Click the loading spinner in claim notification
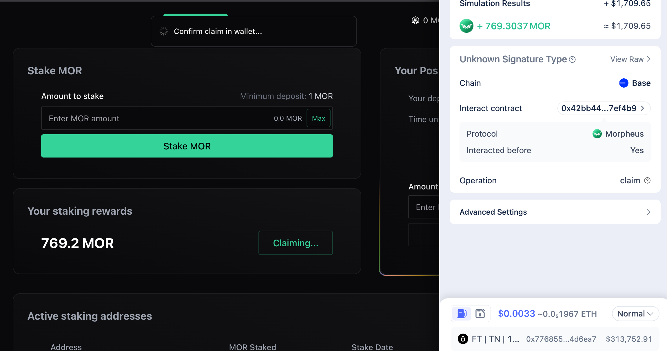Image resolution: width=667 pixels, height=351 pixels. coord(164,31)
